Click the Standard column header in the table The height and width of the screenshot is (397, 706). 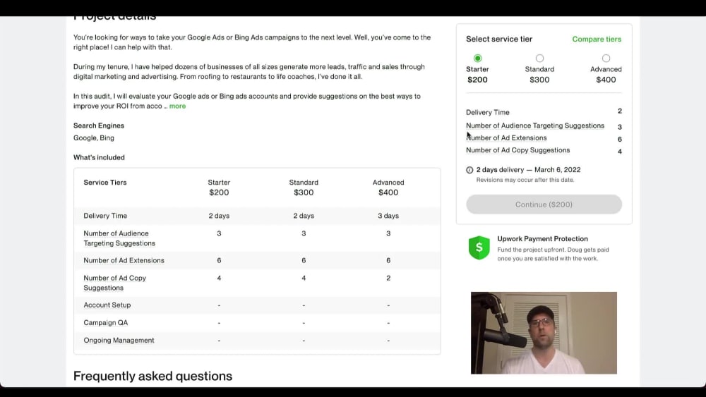(304, 188)
